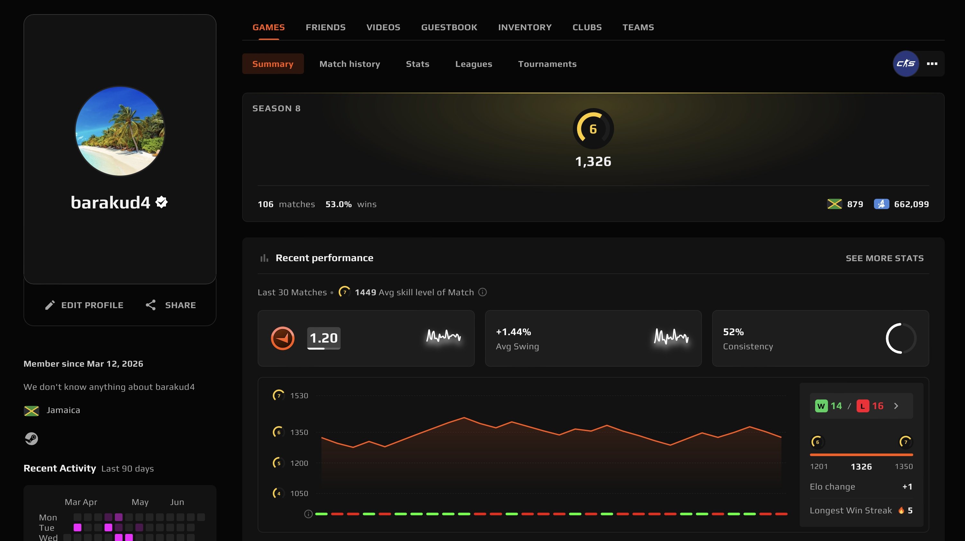The image size is (965, 541).
Task: Open the three-dot more options menu
Action: pyautogui.click(x=932, y=64)
